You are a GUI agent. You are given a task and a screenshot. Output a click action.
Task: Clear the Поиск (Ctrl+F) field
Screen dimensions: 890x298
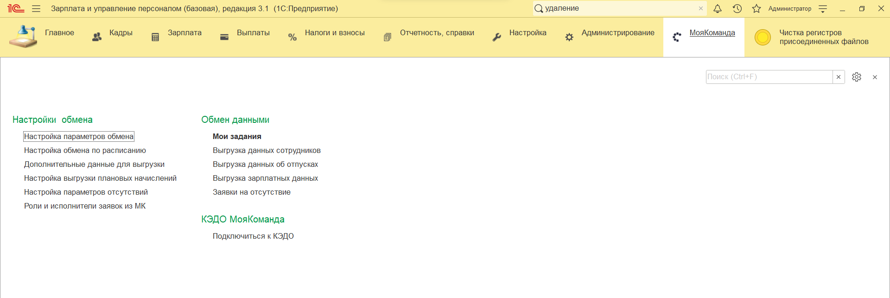tap(838, 77)
